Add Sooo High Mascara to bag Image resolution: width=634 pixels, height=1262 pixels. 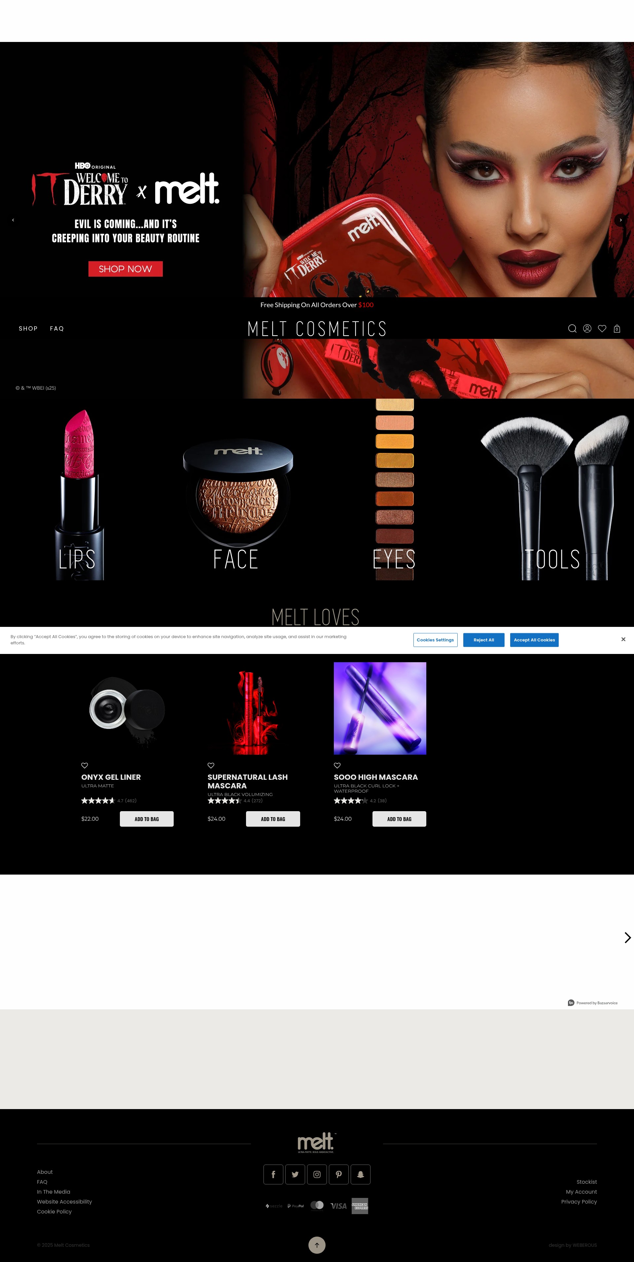pyautogui.click(x=399, y=819)
